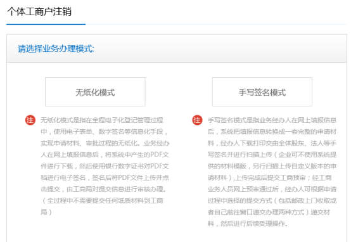Click text line 件进行下载，然后使用银行数字证书对PDF文
Screen dimensions: 351x242
[x=105, y=166]
